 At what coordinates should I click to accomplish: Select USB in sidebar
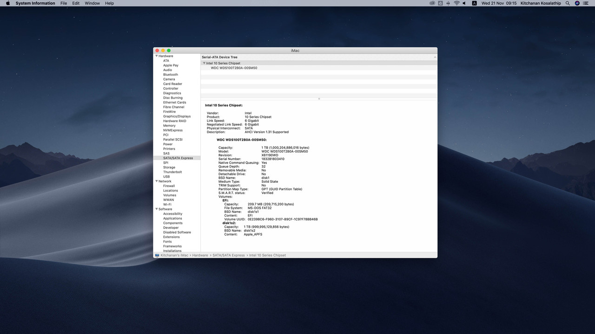(x=166, y=177)
